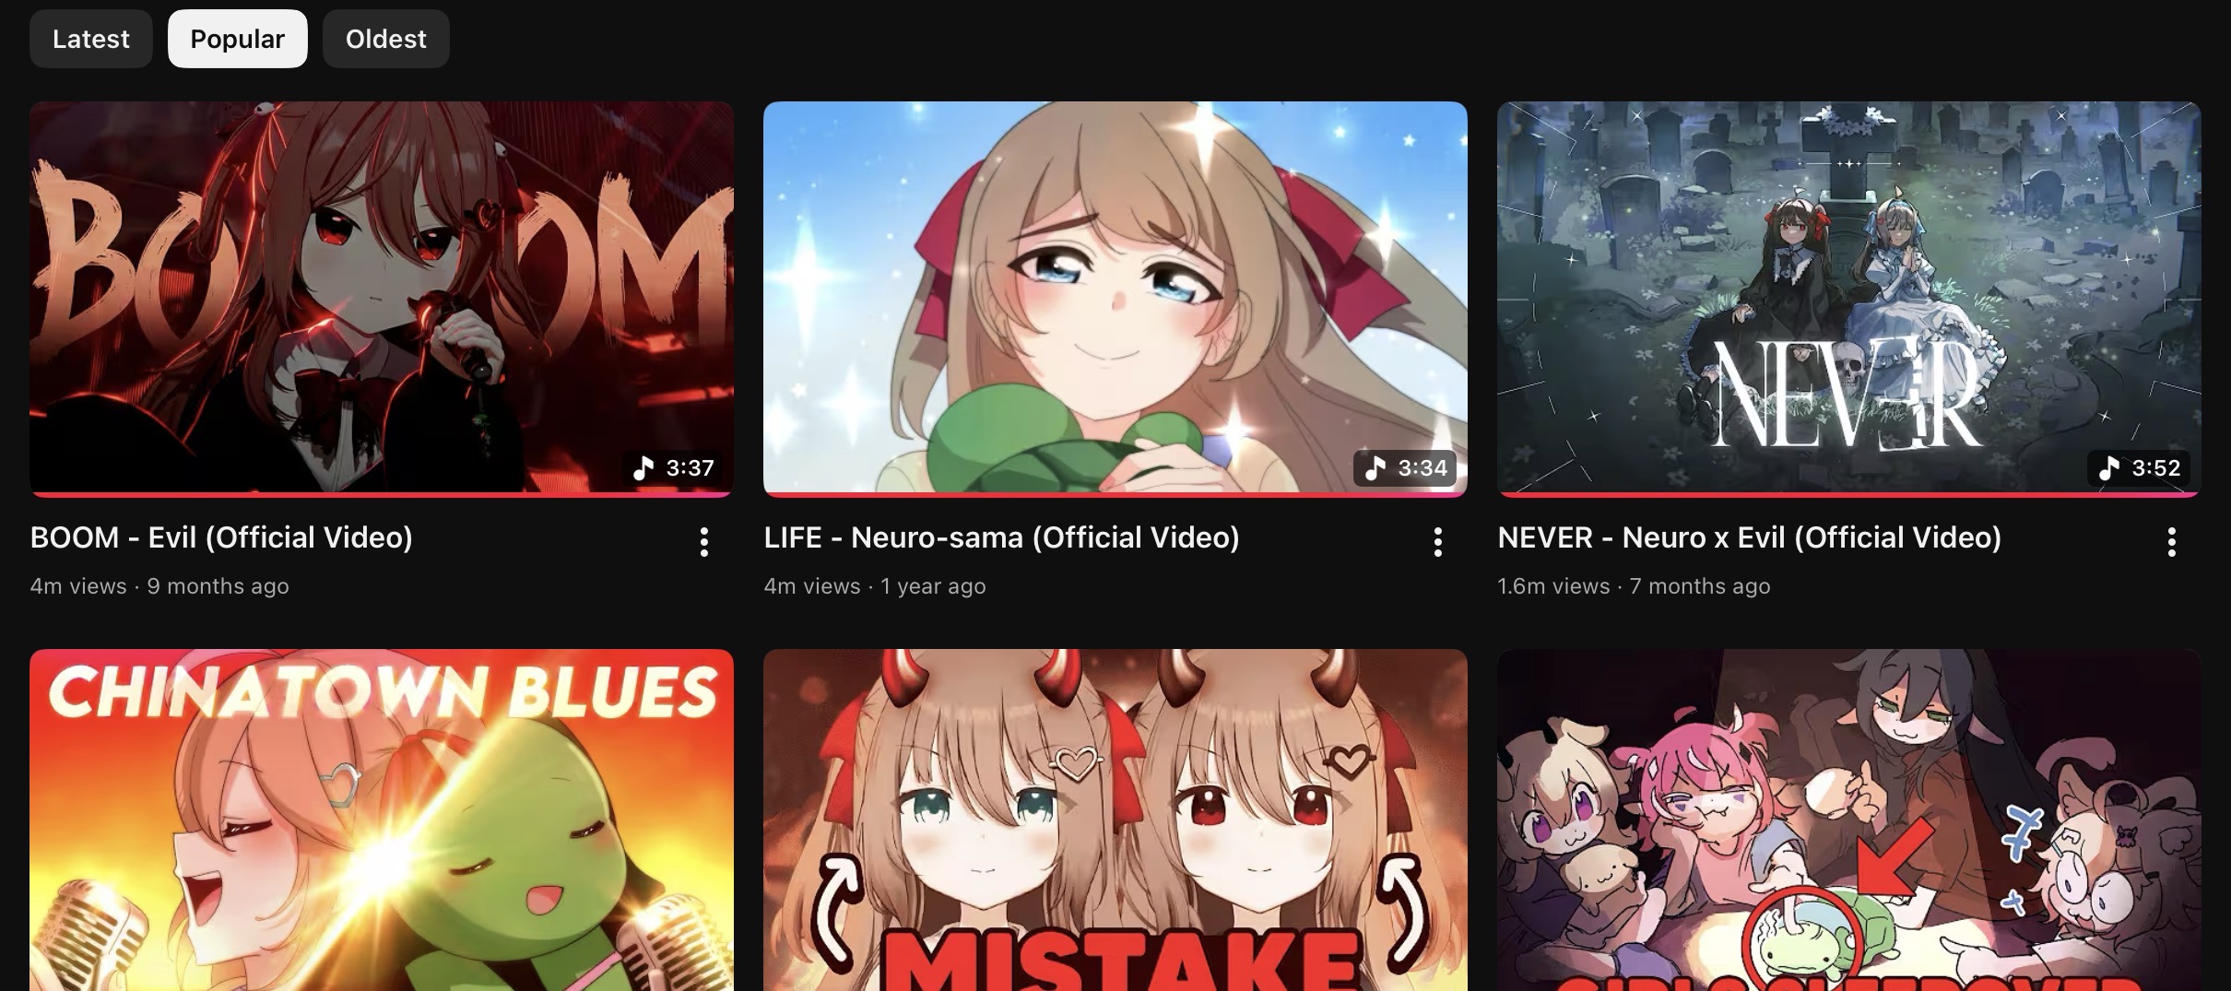
Task: Select the Popular sort chip
Action: click(238, 39)
